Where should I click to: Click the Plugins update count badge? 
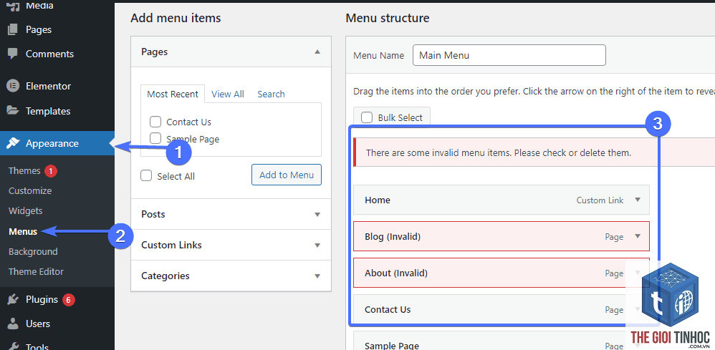tap(68, 300)
